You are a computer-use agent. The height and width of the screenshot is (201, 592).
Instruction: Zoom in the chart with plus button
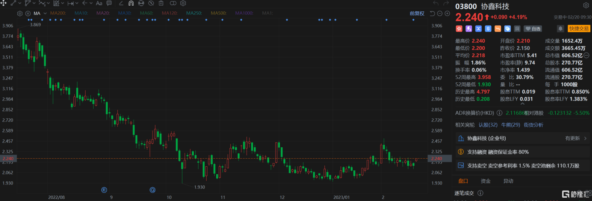point(447,13)
